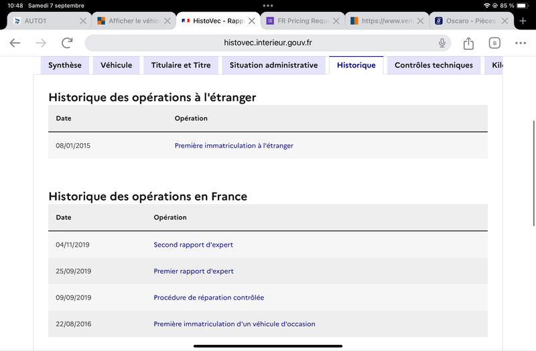Tap the microphone icon in the address bar
The image size is (536, 351).
tap(442, 43)
